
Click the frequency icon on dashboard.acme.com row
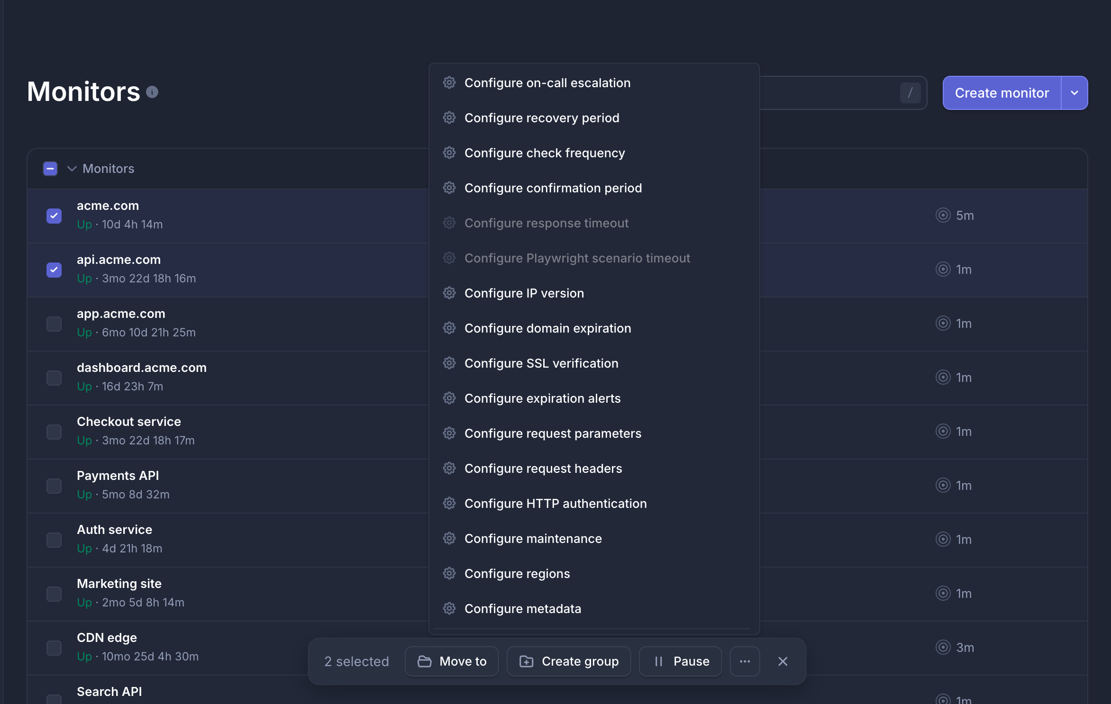[x=943, y=378]
